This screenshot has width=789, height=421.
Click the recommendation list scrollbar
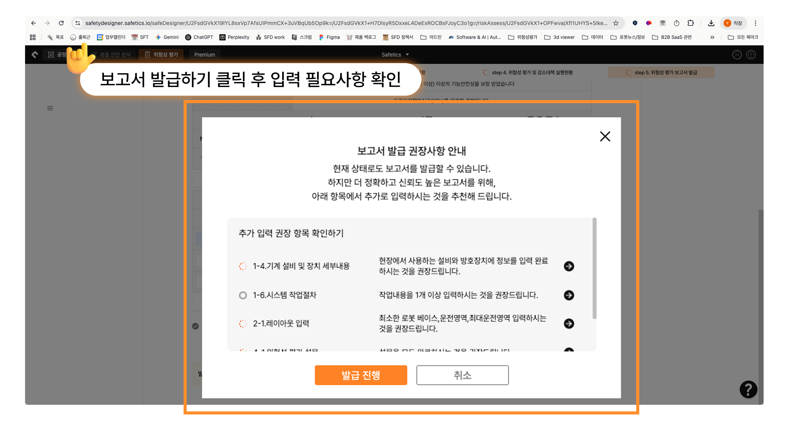[594, 268]
